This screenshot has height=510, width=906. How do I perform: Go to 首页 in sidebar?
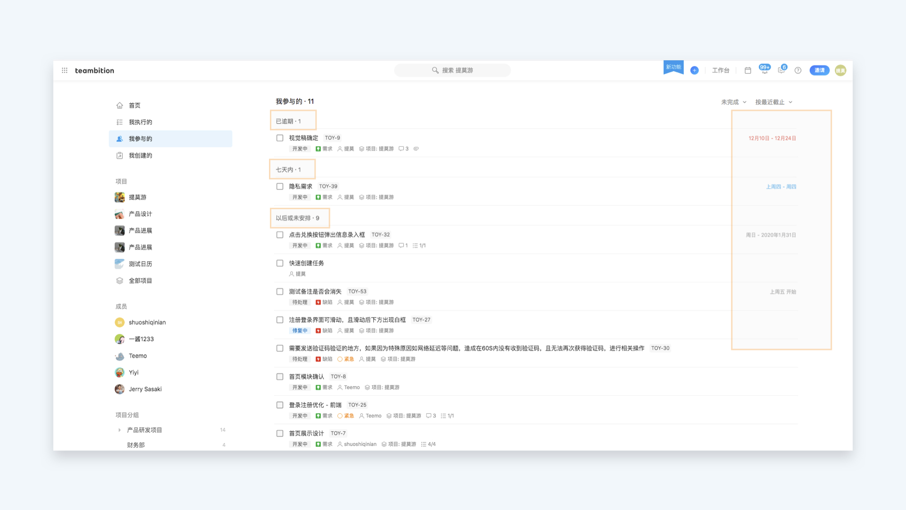(x=170, y=105)
